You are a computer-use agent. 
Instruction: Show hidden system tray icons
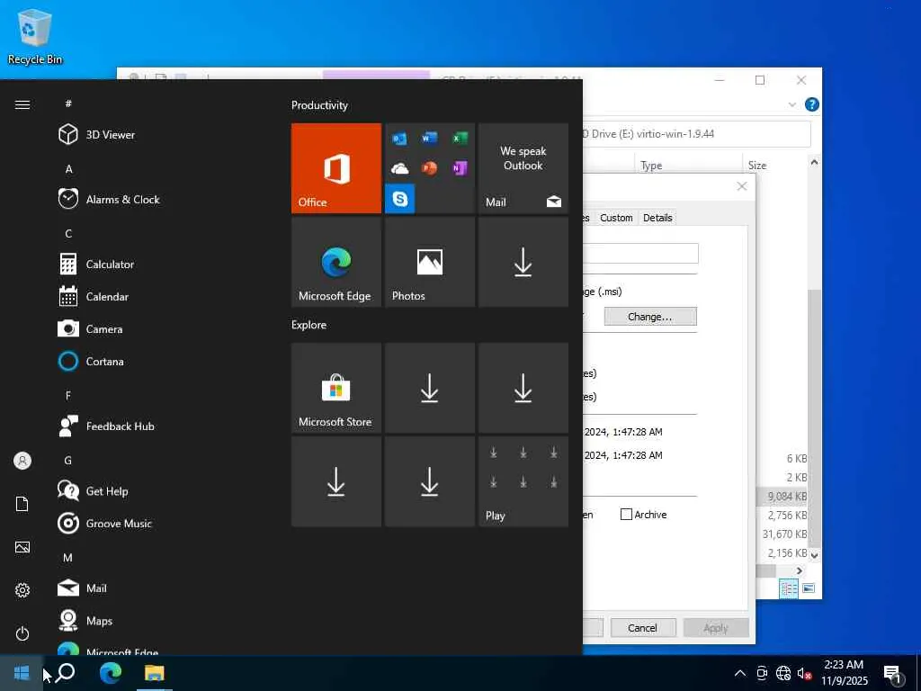[x=740, y=673]
